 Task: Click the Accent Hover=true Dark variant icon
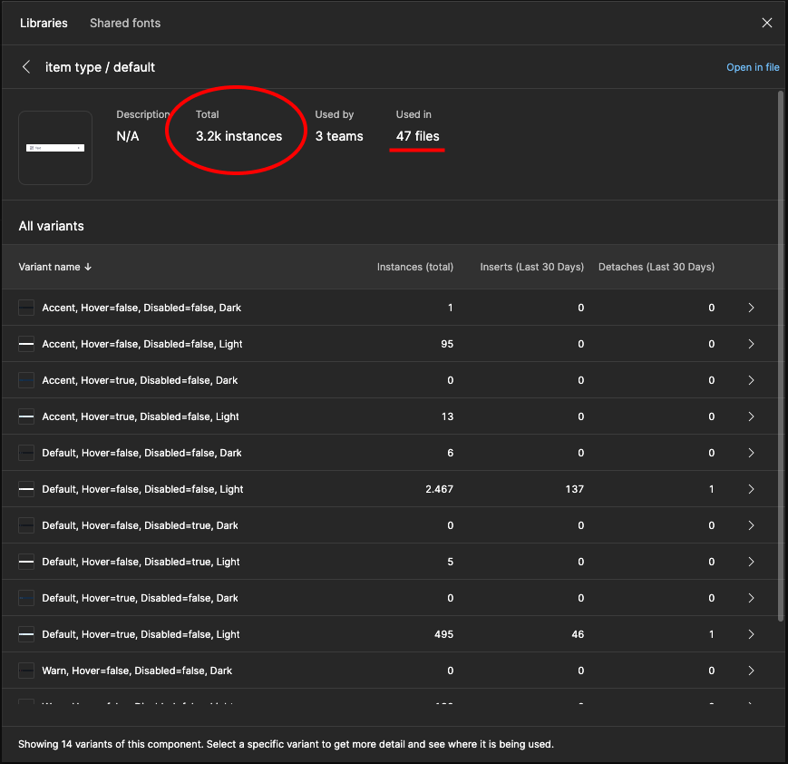(26, 380)
